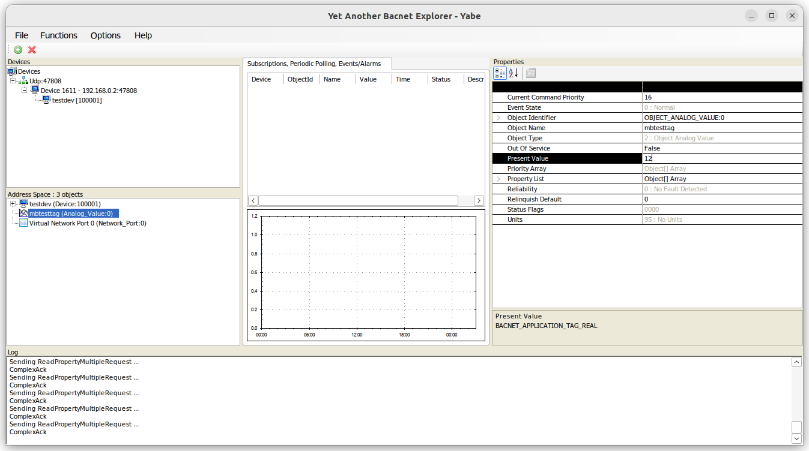Click the mbtesttag analog value icon

[x=23, y=214]
